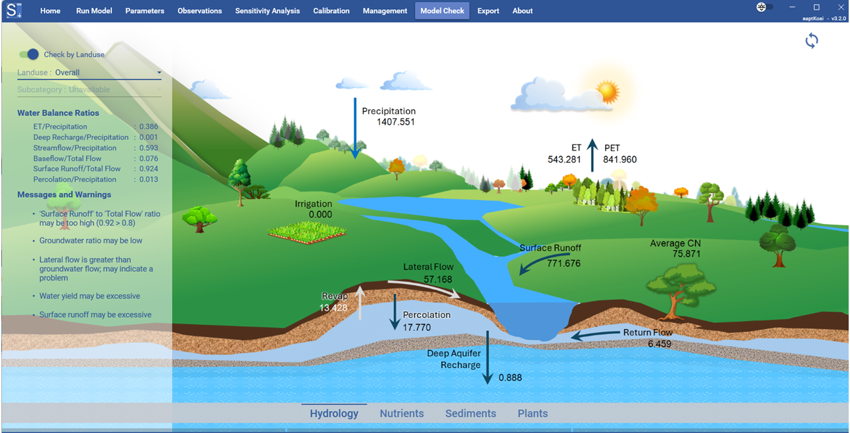Open the Landuse Overall dropdown
This screenshot has width=850, height=433.
click(x=89, y=73)
